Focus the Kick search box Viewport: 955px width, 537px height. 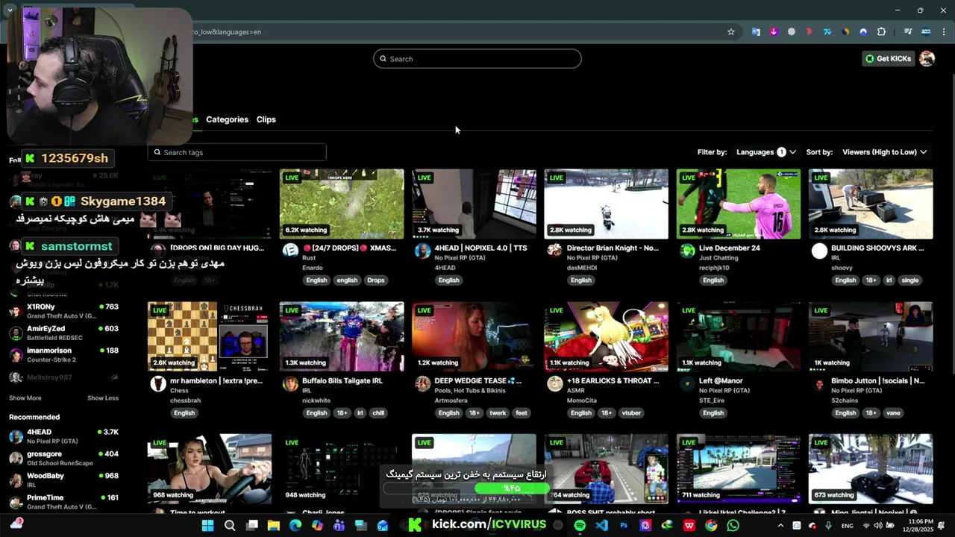[x=477, y=59]
